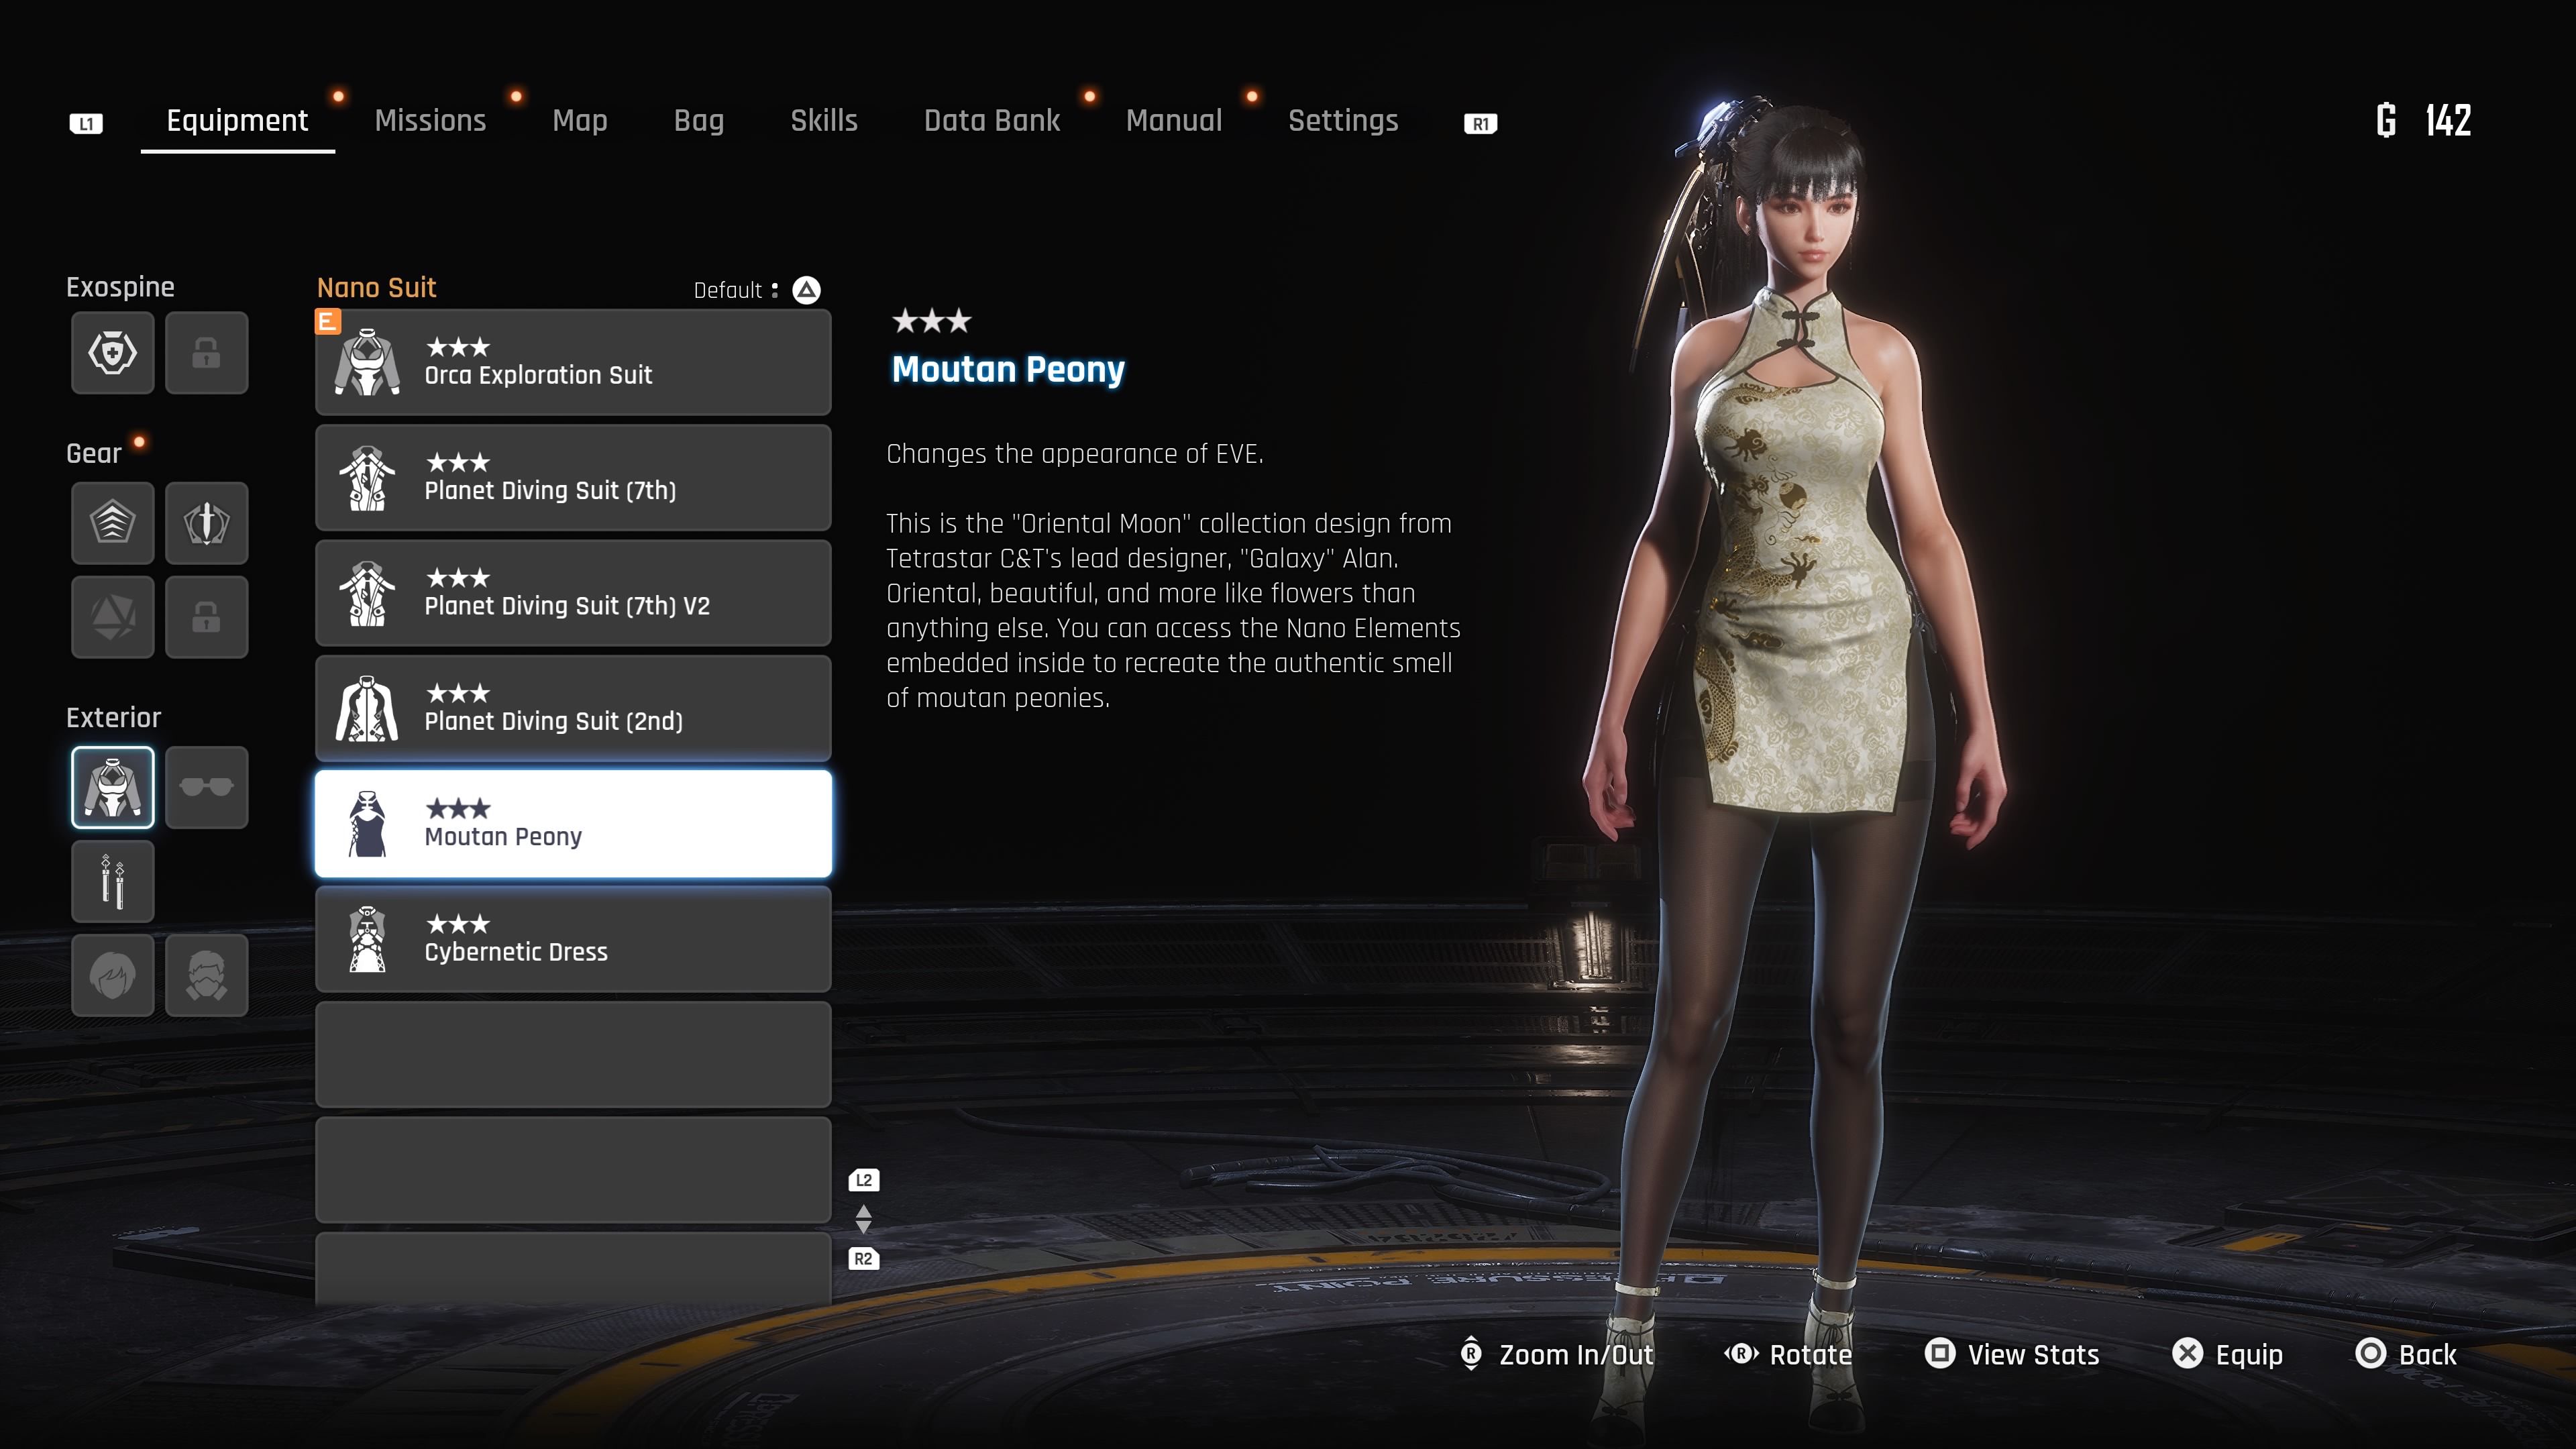Image resolution: width=2576 pixels, height=1449 pixels.
Task: Click the Default label in Nano Suit header
Action: click(728, 290)
